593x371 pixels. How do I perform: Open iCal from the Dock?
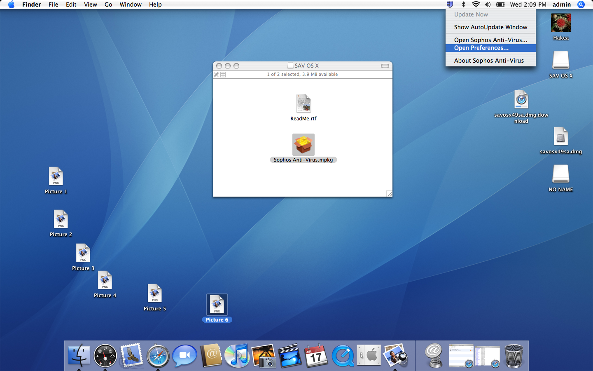[x=316, y=355]
